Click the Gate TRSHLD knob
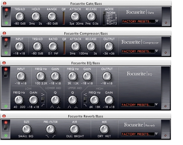Screen dimensions: 183x145 (x=20, y=17)
